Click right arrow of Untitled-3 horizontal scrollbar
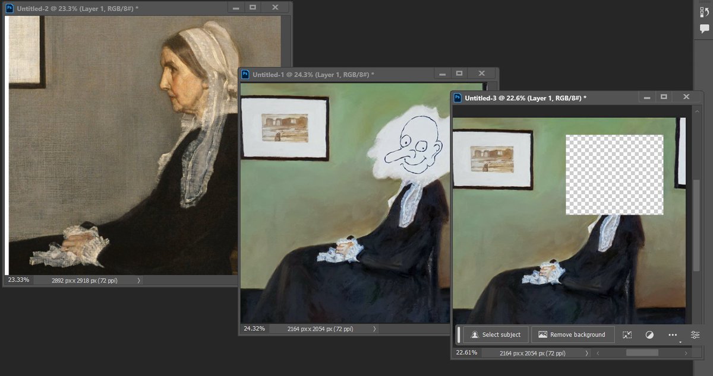This screenshot has width=713, height=376. [686, 353]
